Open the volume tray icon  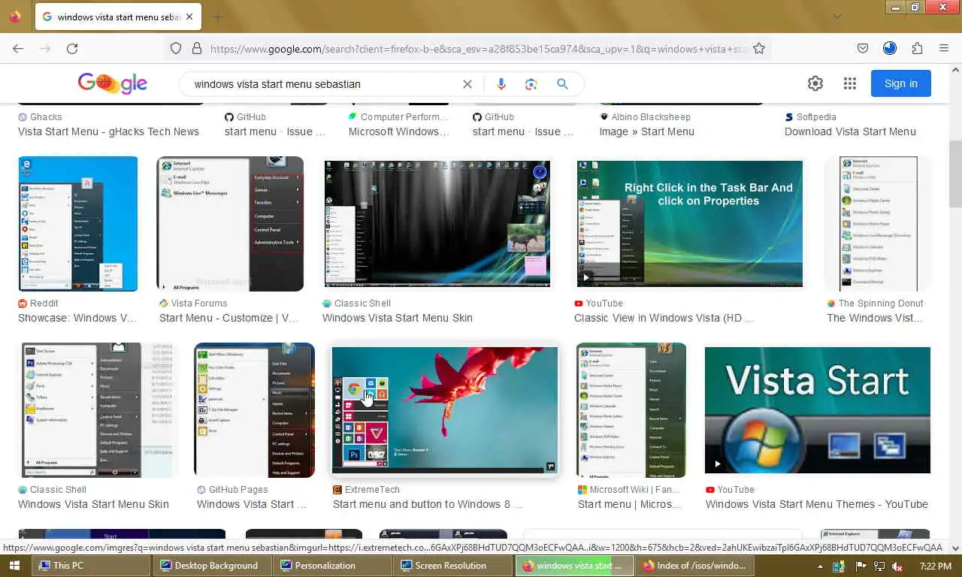tap(897, 566)
